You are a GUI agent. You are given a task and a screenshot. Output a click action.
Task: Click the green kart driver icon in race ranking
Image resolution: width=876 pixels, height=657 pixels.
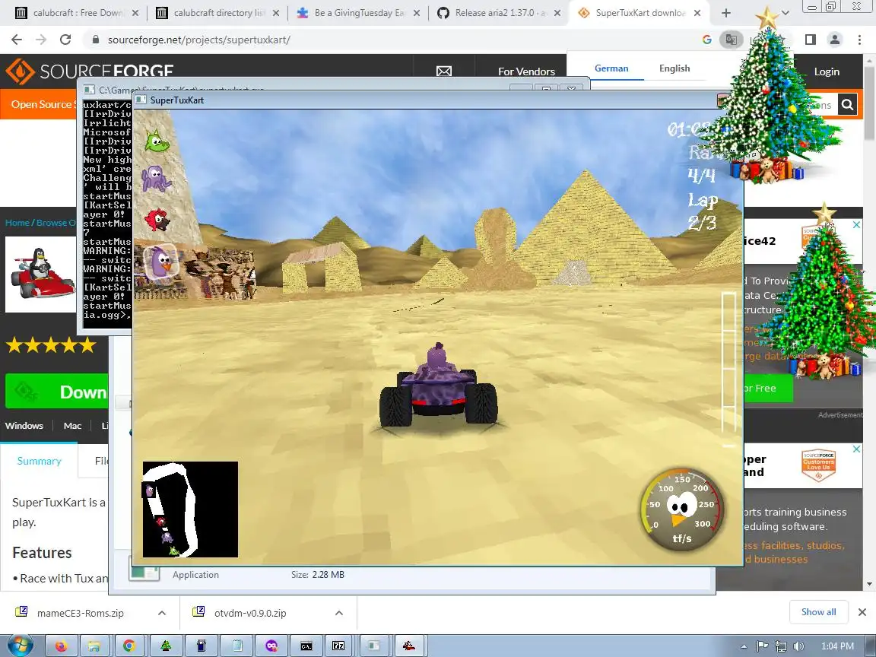157,141
